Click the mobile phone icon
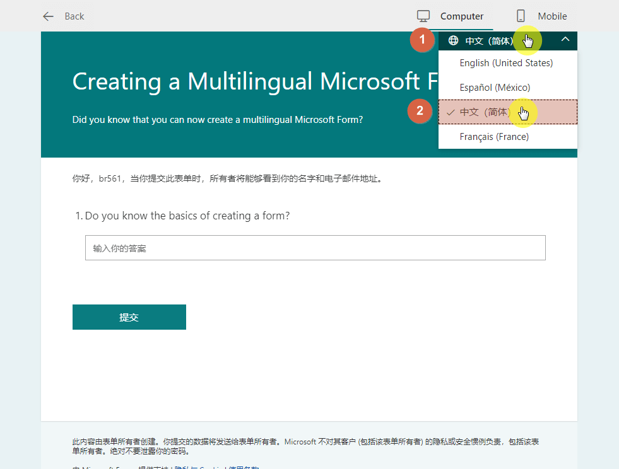 (521, 16)
